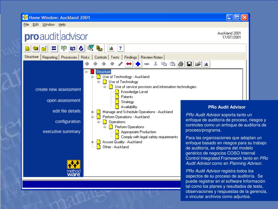Click open assessment link
The image size is (278, 209).
coord(64,100)
